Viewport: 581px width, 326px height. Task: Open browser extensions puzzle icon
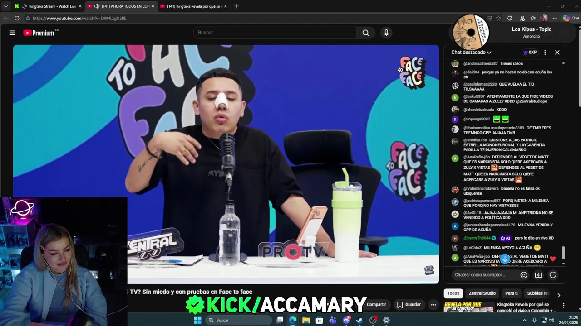510,18
